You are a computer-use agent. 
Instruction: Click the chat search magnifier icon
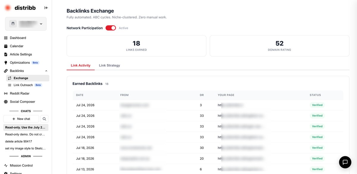pos(44,119)
